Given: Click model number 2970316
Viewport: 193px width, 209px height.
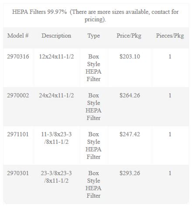Looking at the screenshot, I should [18, 57].
